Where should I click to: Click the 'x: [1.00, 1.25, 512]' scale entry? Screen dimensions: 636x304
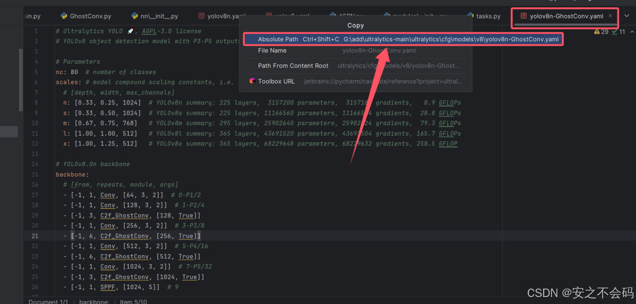pyautogui.click(x=100, y=143)
